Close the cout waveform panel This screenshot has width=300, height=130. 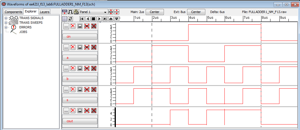[73, 111]
